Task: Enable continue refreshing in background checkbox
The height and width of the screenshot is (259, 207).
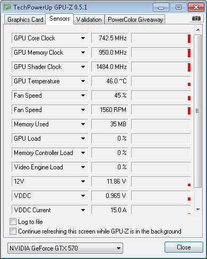Action: pos(13,231)
